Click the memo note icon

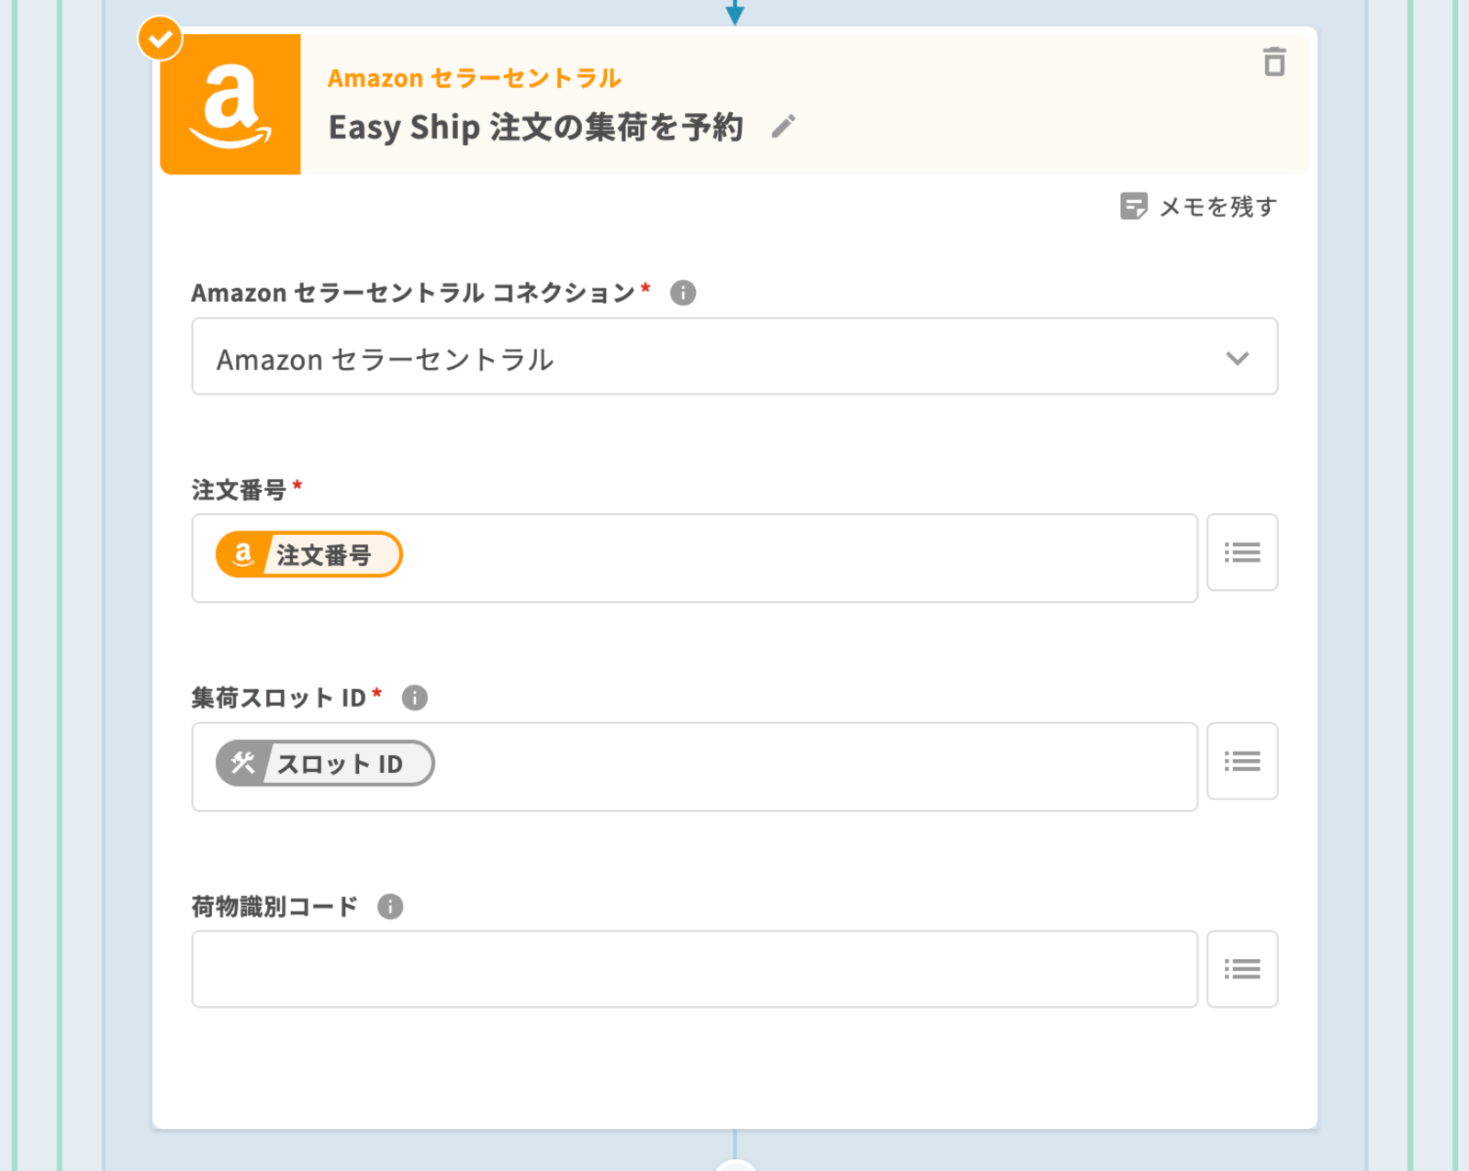tap(1133, 206)
